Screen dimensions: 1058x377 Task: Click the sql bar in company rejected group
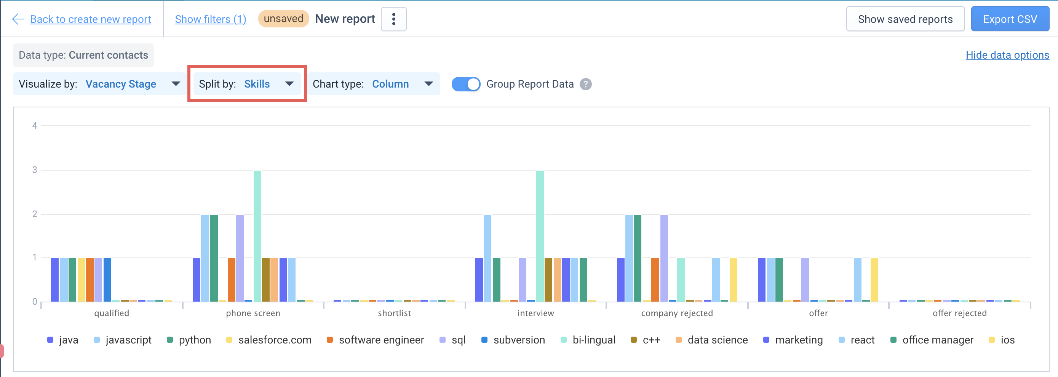point(664,258)
